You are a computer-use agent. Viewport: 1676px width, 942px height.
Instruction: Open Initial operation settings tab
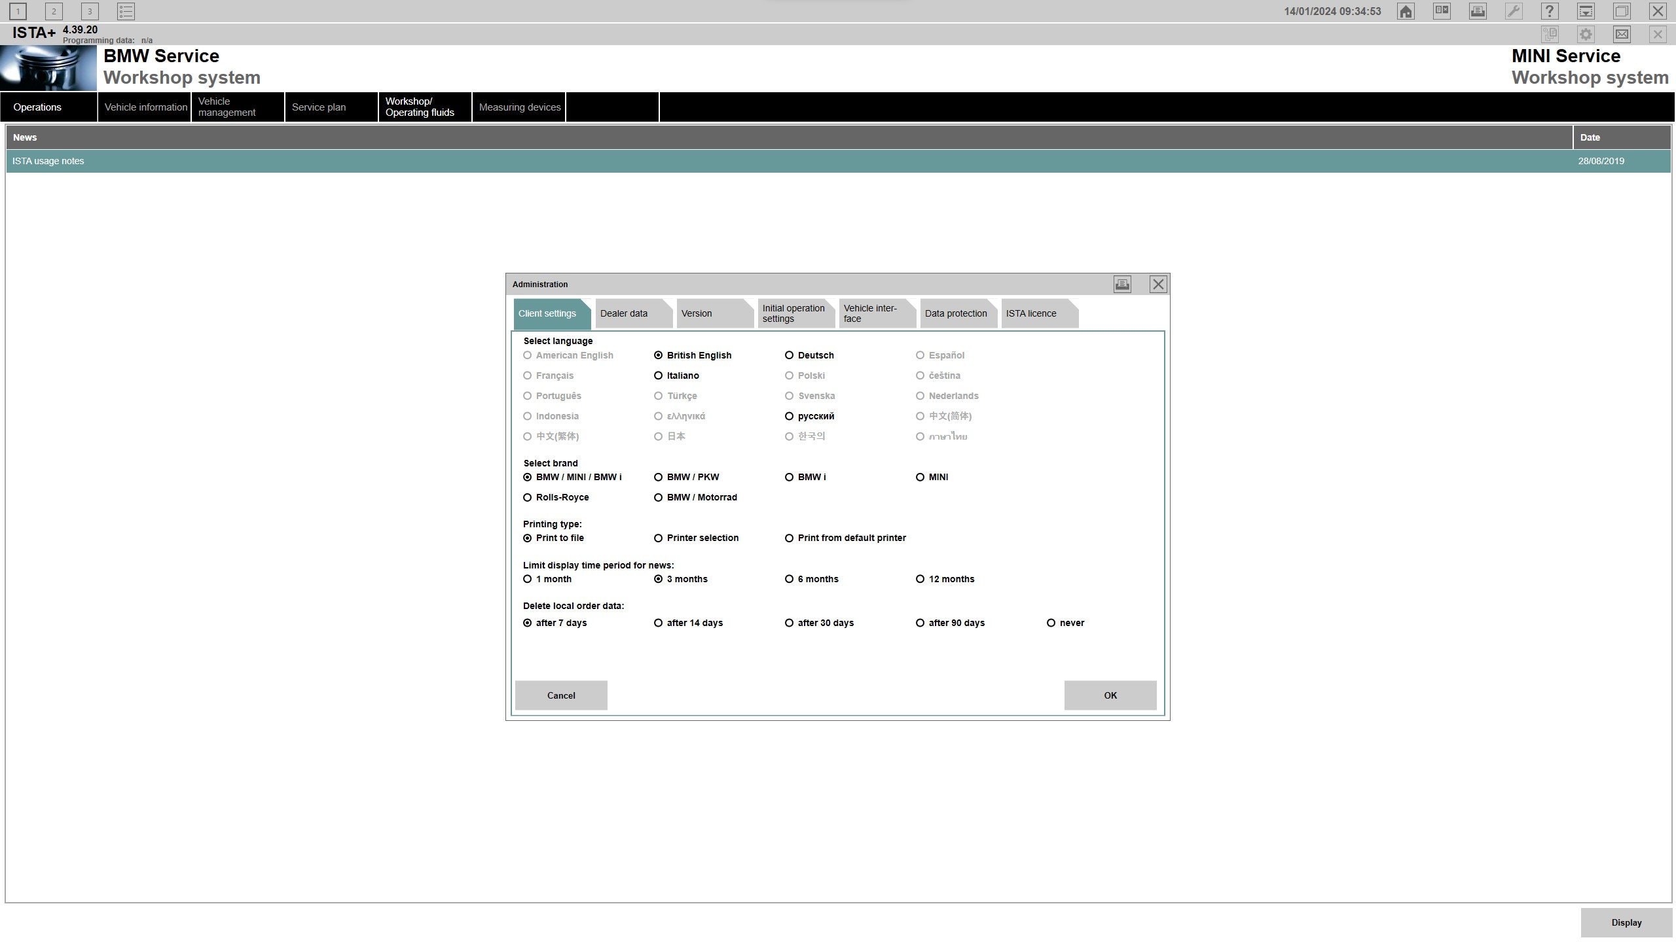pyautogui.click(x=795, y=313)
